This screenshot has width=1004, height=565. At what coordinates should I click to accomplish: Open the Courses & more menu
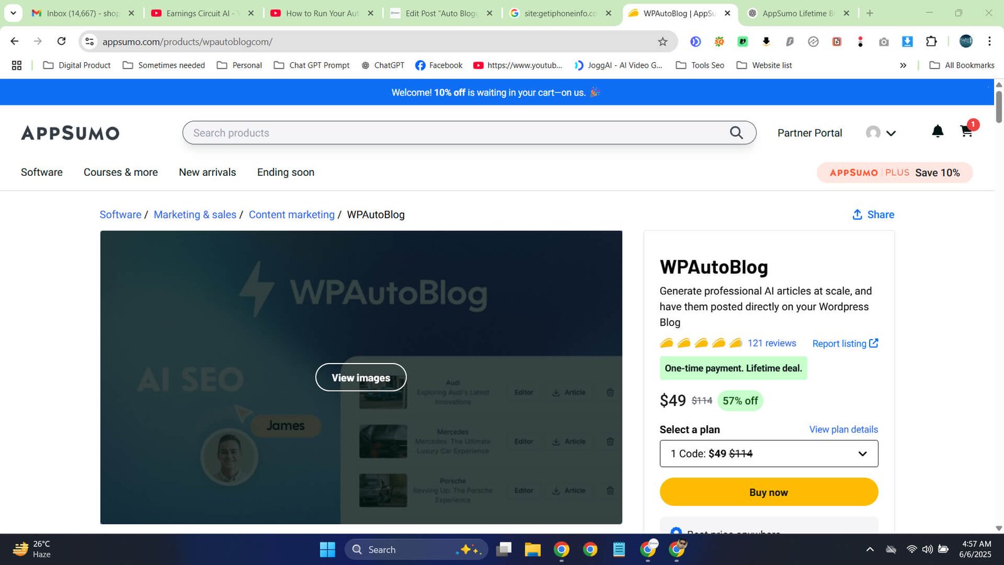click(x=120, y=172)
